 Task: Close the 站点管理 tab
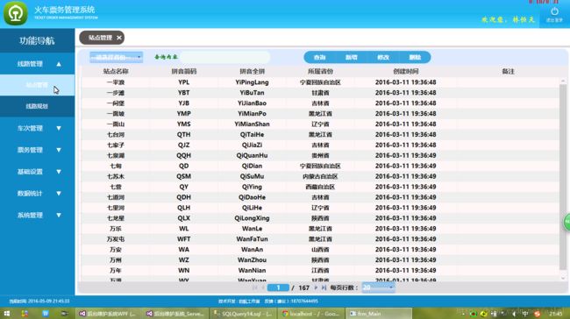pyautogui.click(x=119, y=38)
